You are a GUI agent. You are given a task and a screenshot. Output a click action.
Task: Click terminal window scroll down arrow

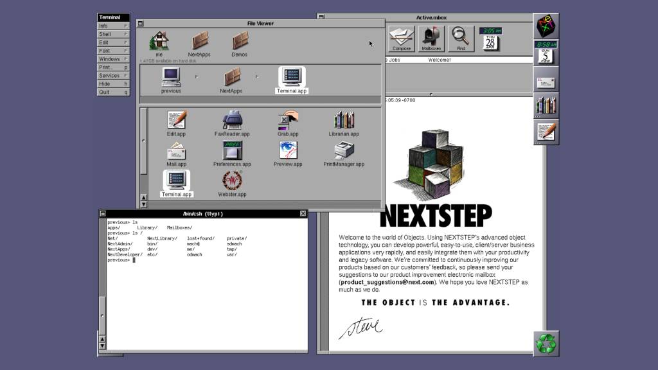click(102, 346)
